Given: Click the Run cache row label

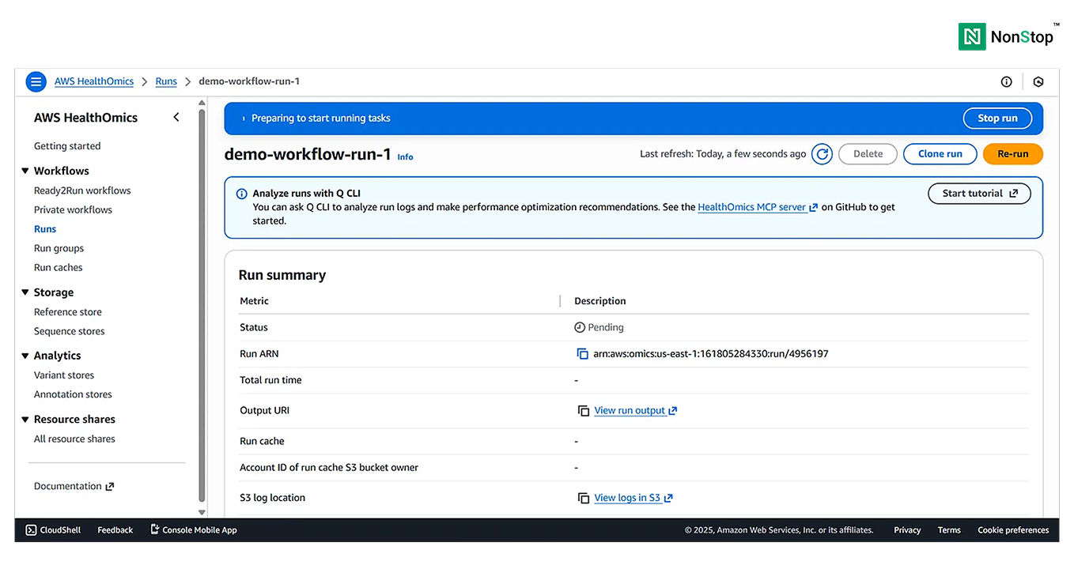Looking at the screenshot, I should [x=262, y=441].
